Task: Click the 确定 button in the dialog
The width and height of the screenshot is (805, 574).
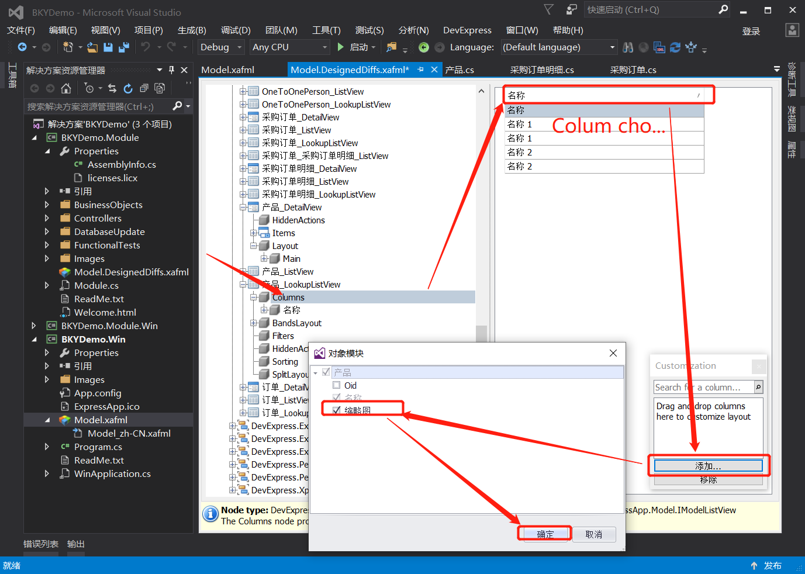Action: (x=545, y=534)
